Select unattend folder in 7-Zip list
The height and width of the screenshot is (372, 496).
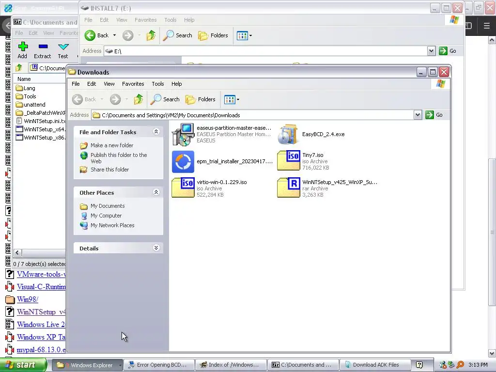point(31,105)
